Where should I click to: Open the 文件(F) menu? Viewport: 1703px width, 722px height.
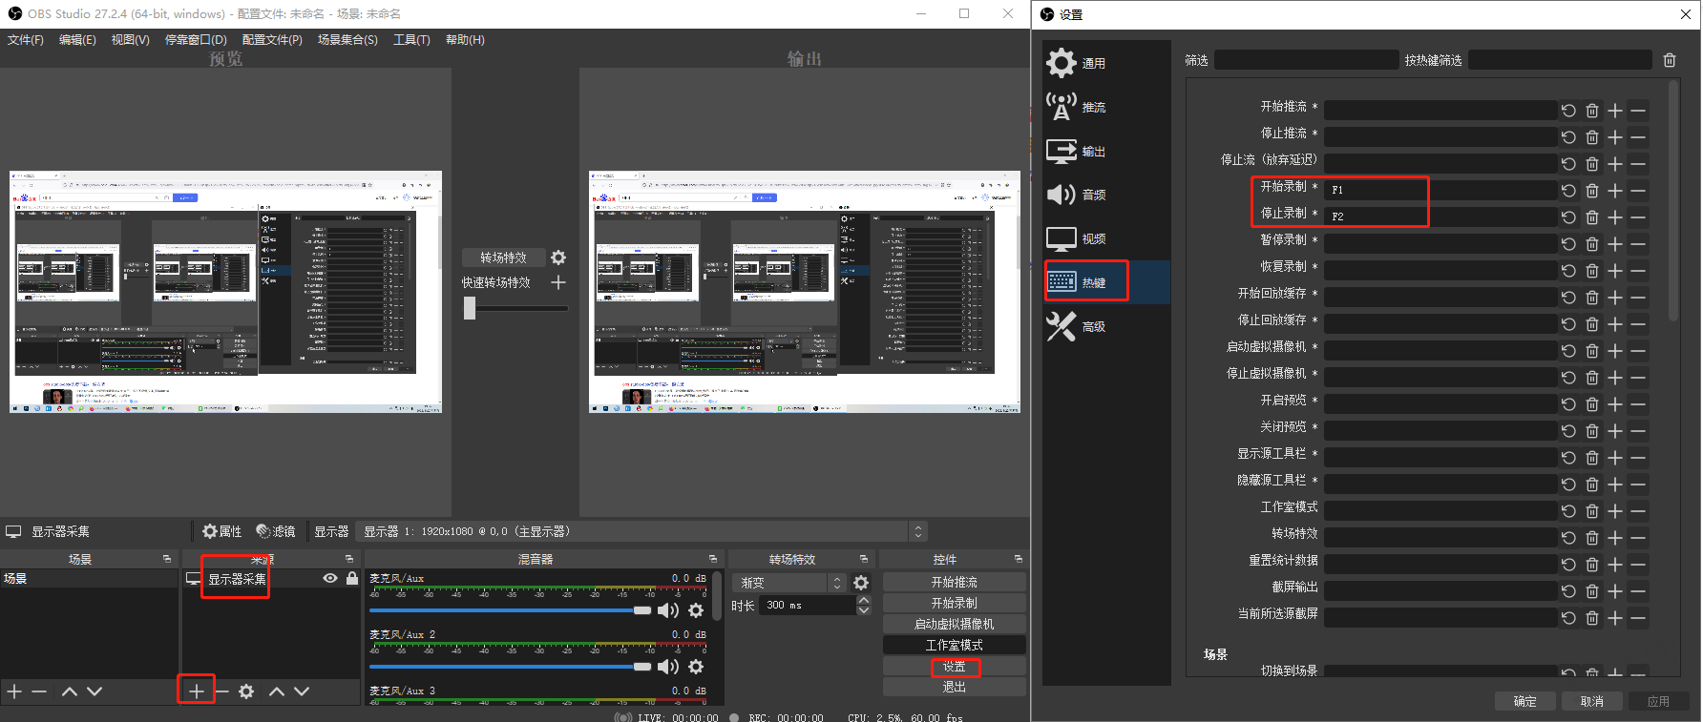(26, 40)
